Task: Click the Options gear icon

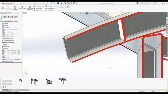Action: point(76,3)
